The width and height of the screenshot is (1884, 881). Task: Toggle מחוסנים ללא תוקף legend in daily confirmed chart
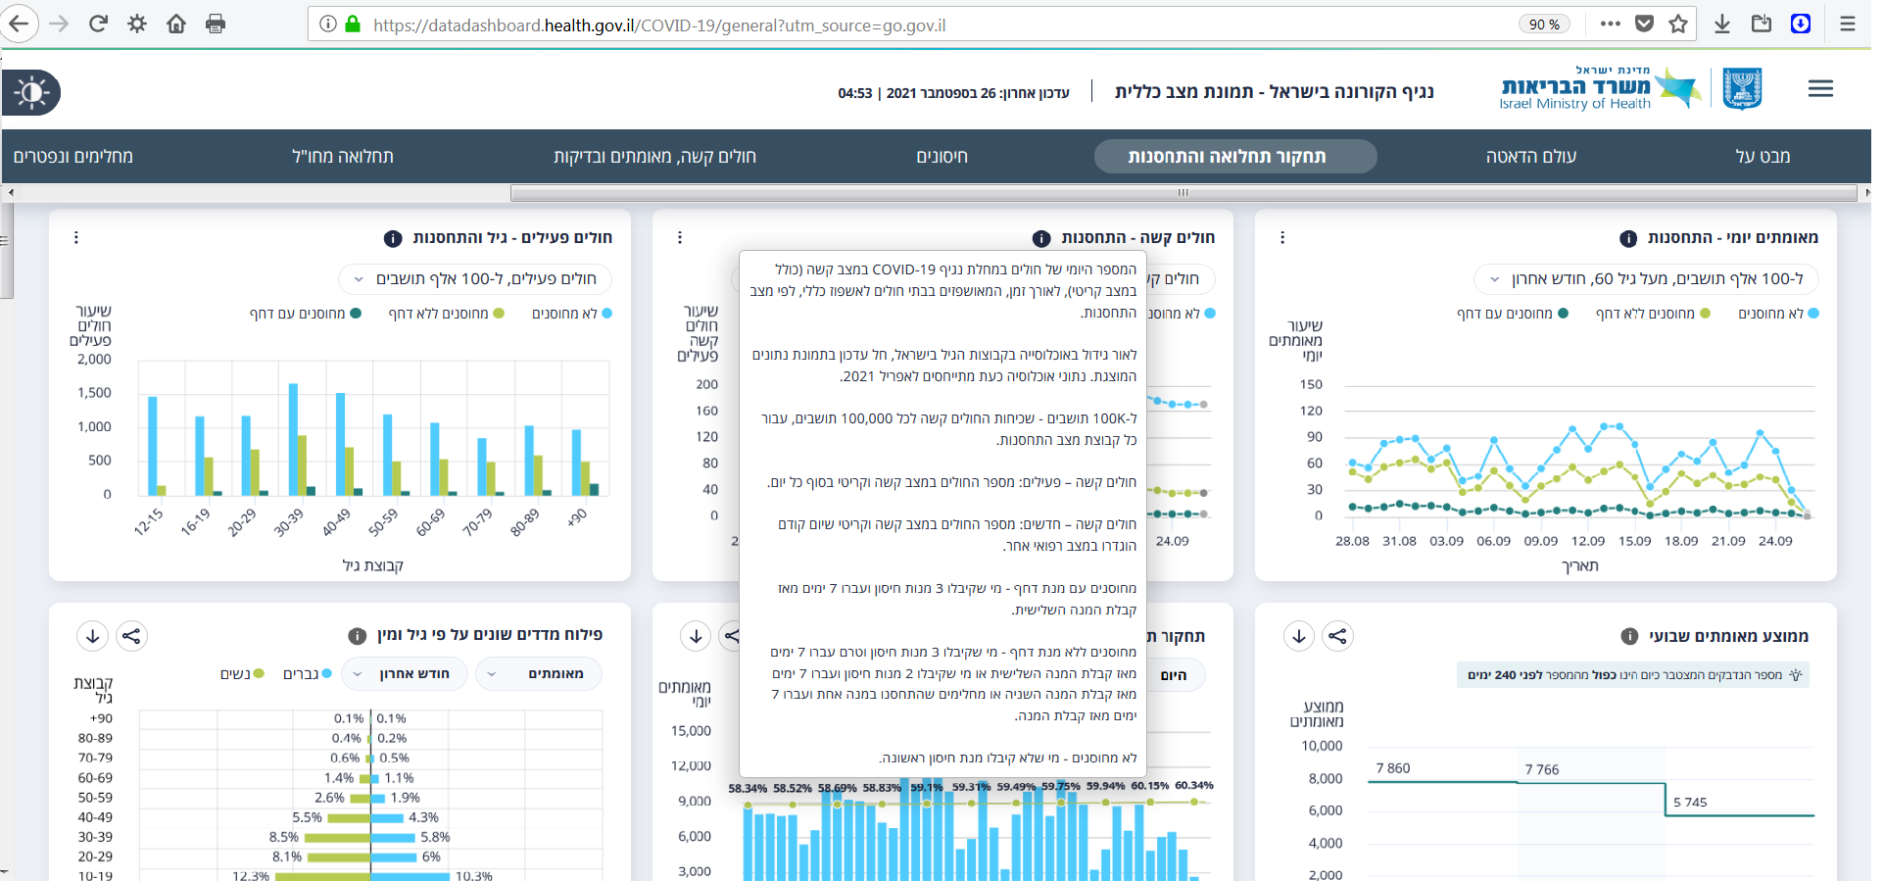point(1653,314)
